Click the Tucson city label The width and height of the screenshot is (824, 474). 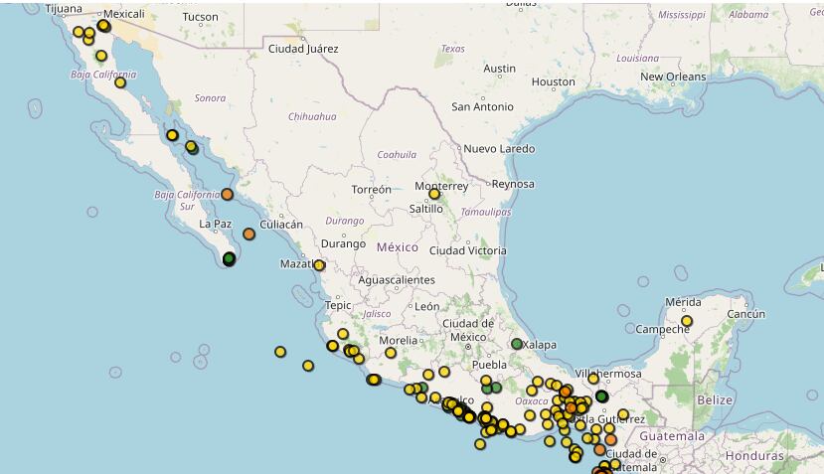pyautogui.click(x=200, y=17)
